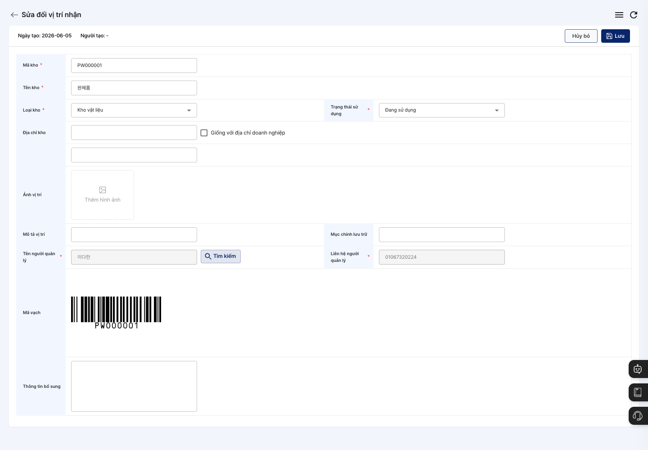Click the PW000001 barcode image
648x450 pixels.
point(116,313)
